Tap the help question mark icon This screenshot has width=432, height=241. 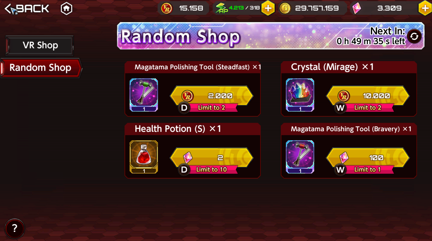pos(15,228)
